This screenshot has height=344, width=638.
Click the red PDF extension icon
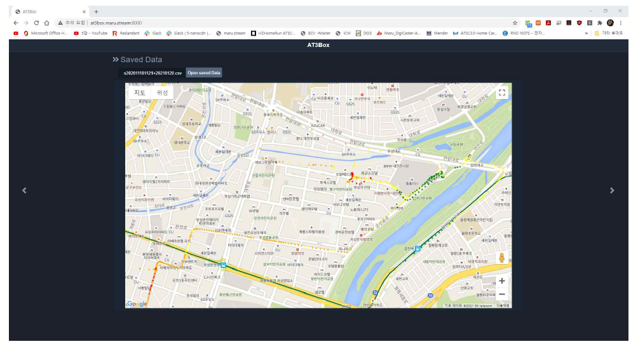[x=548, y=23]
